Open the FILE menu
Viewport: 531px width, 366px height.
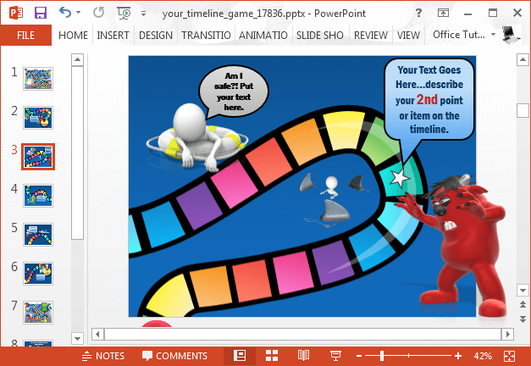pyautogui.click(x=26, y=36)
